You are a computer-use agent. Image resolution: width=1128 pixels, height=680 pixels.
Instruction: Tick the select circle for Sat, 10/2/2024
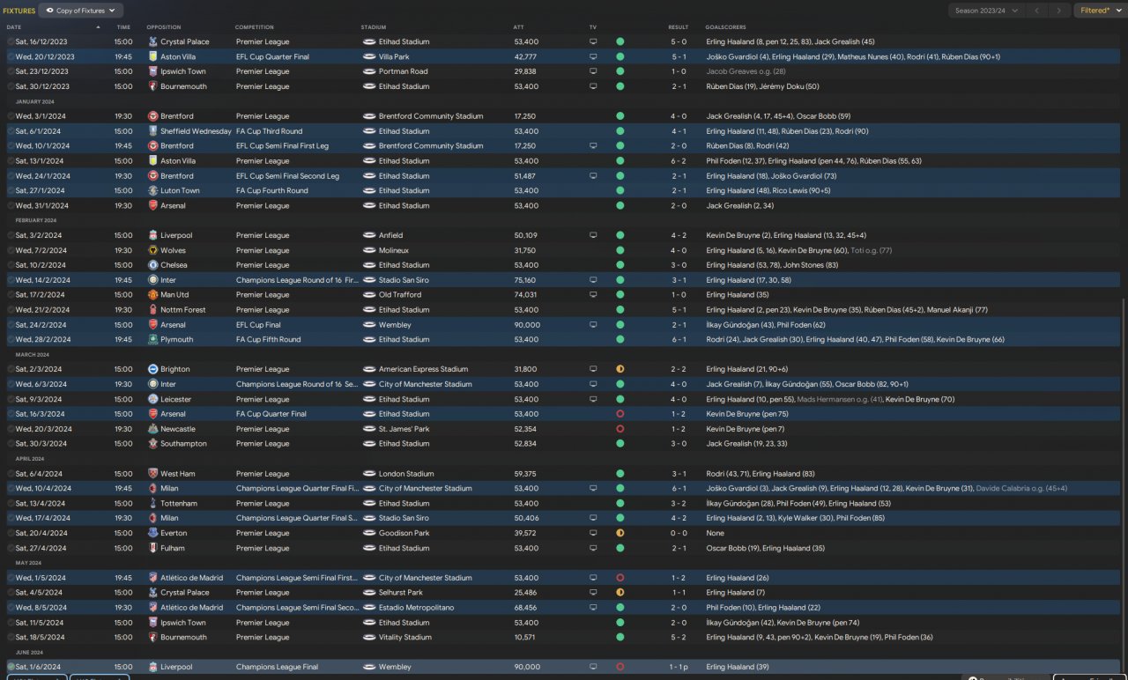11,265
